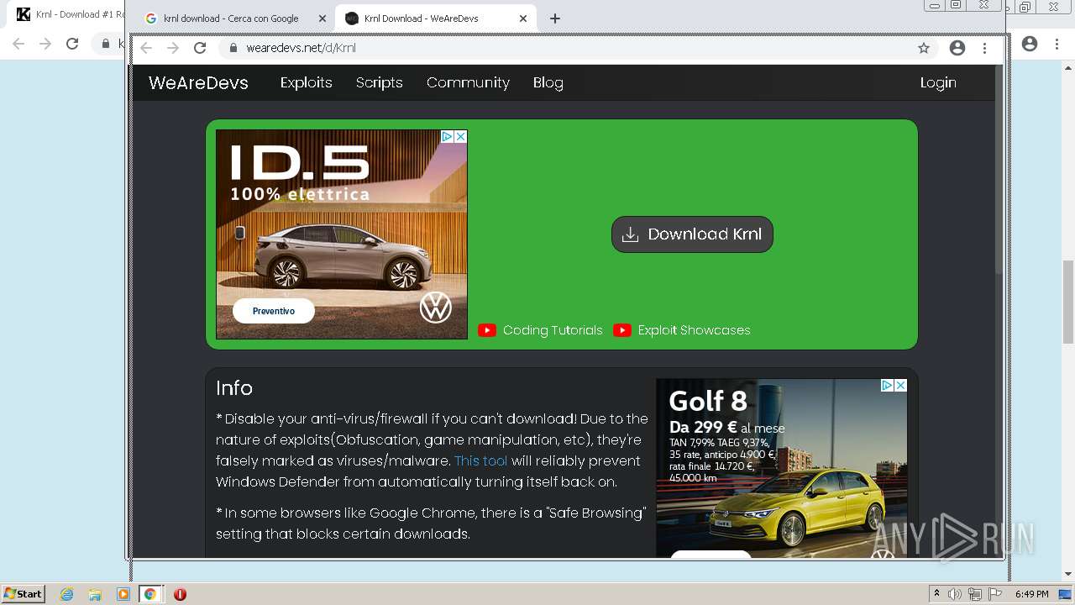This screenshot has width=1075, height=605.
Task: Click the background window vertical scrollbar
Action: click(x=1068, y=302)
